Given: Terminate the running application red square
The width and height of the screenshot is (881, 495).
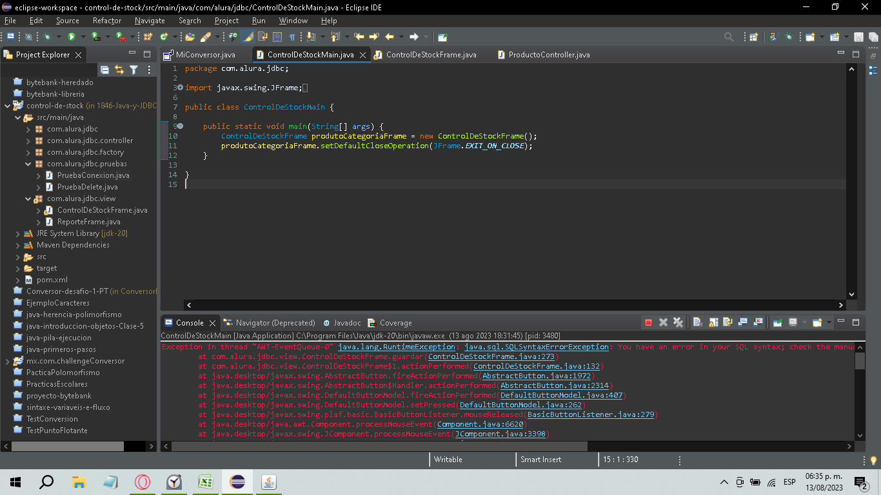Looking at the screenshot, I should coord(648,322).
